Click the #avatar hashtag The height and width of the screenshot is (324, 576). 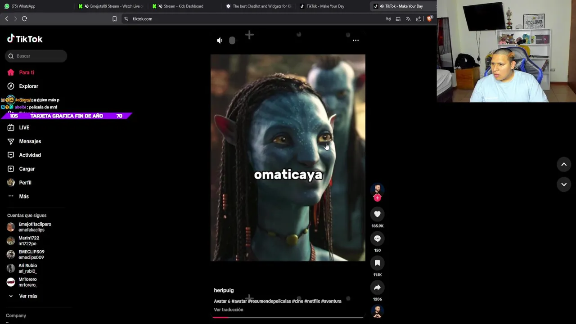239,301
